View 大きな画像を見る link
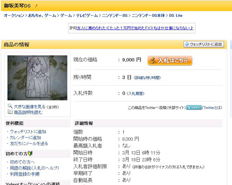 pyautogui.click(x=30, y=107)
